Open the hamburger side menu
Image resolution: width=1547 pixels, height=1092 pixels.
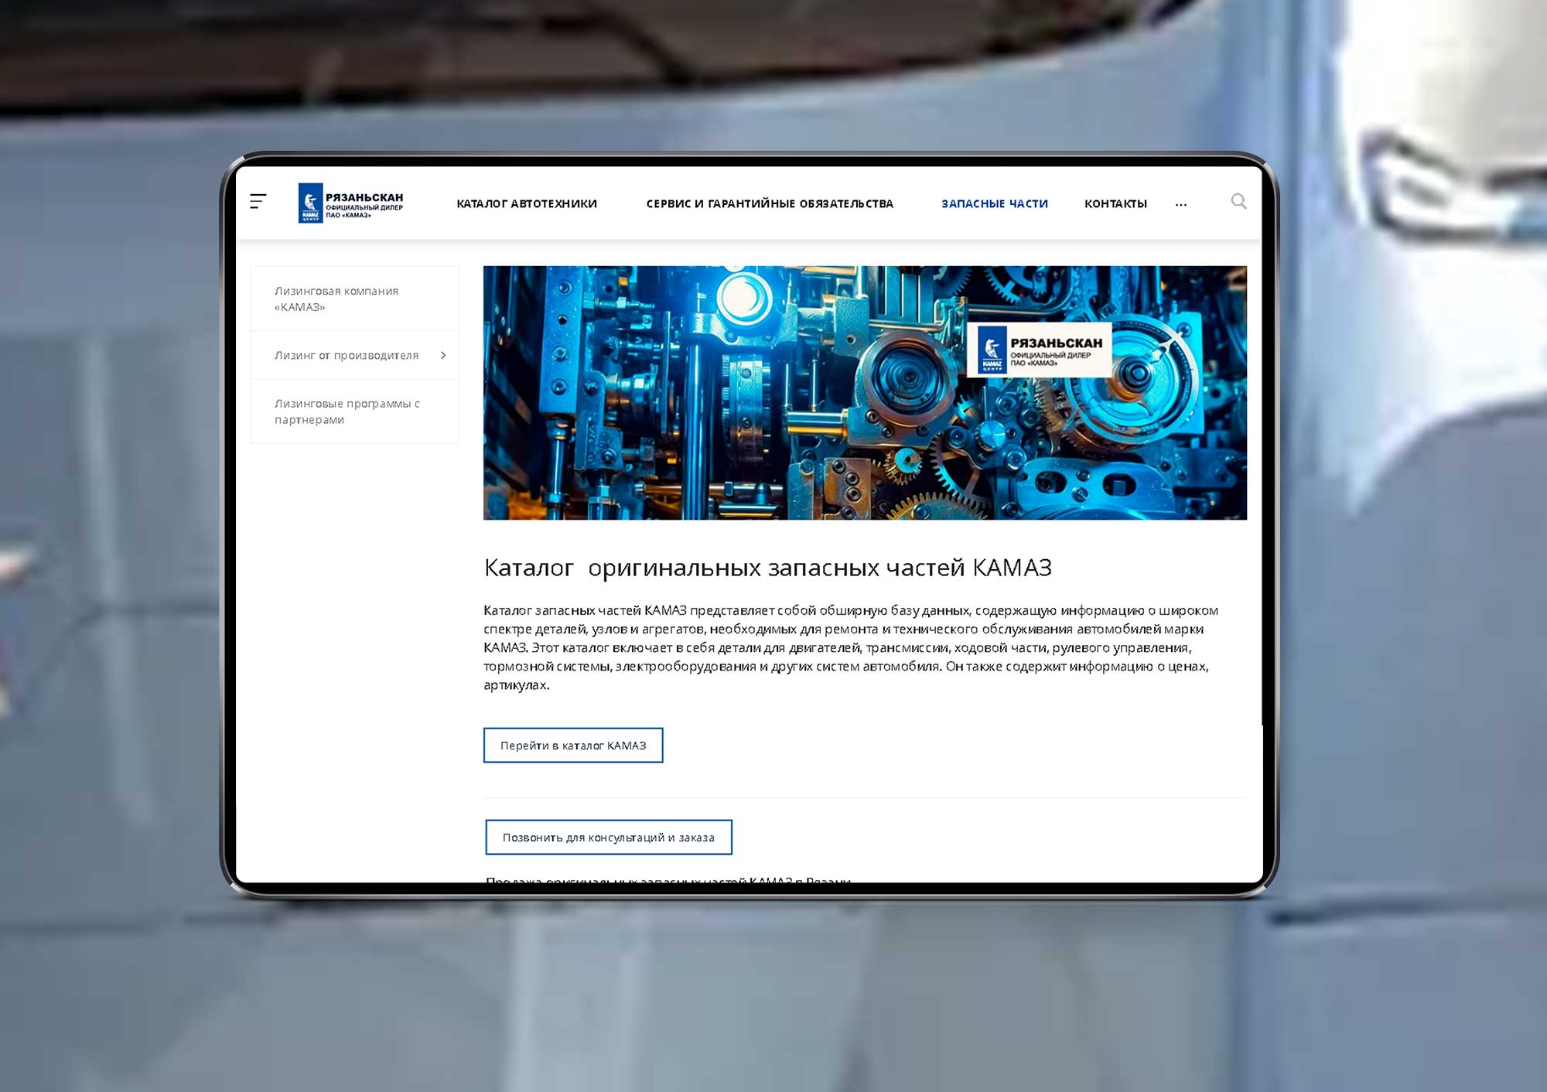[258, 202]
